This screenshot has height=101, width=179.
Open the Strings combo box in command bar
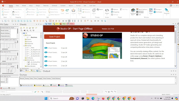[x=53, y=92]
